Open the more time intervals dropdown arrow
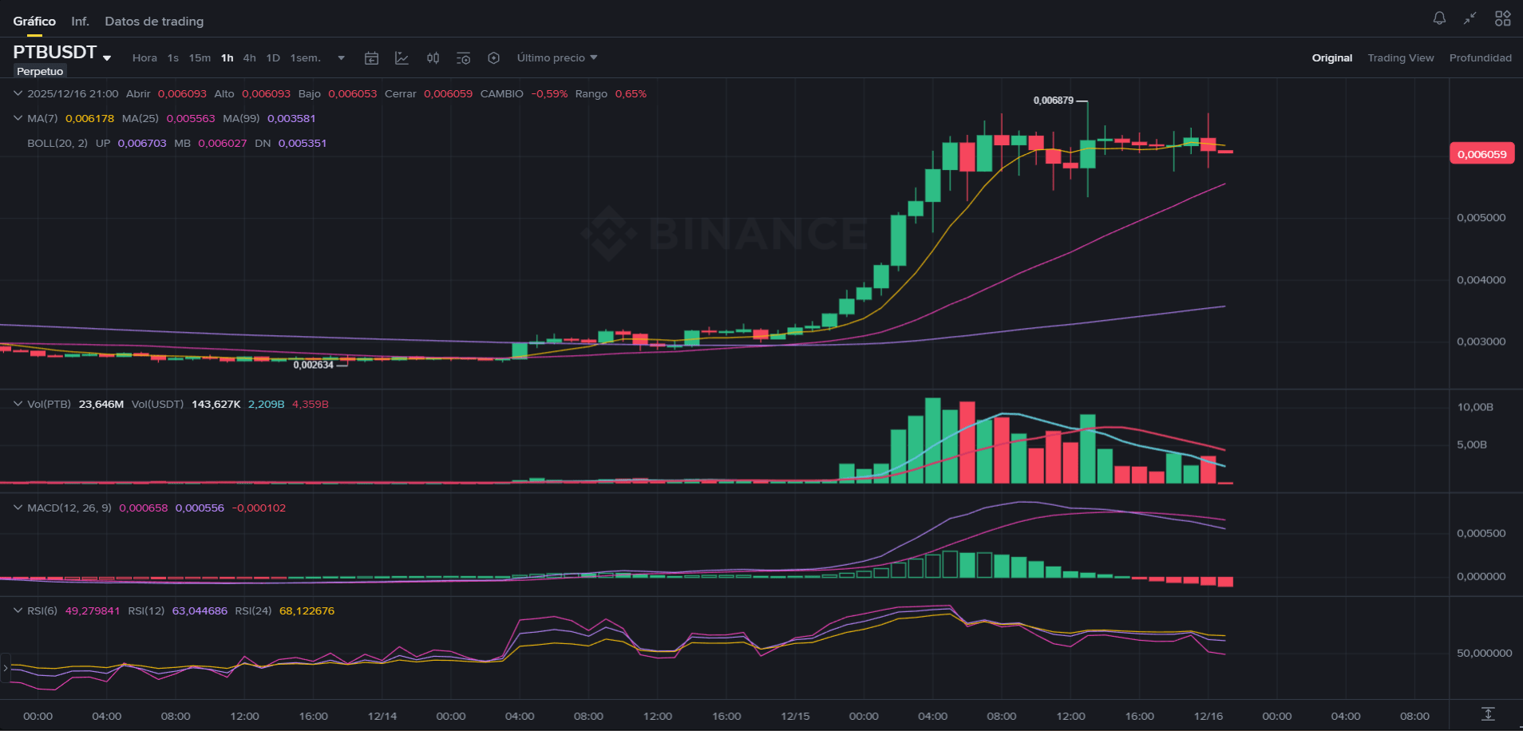The image size is (1523, 731). click(x=342, y=58)
